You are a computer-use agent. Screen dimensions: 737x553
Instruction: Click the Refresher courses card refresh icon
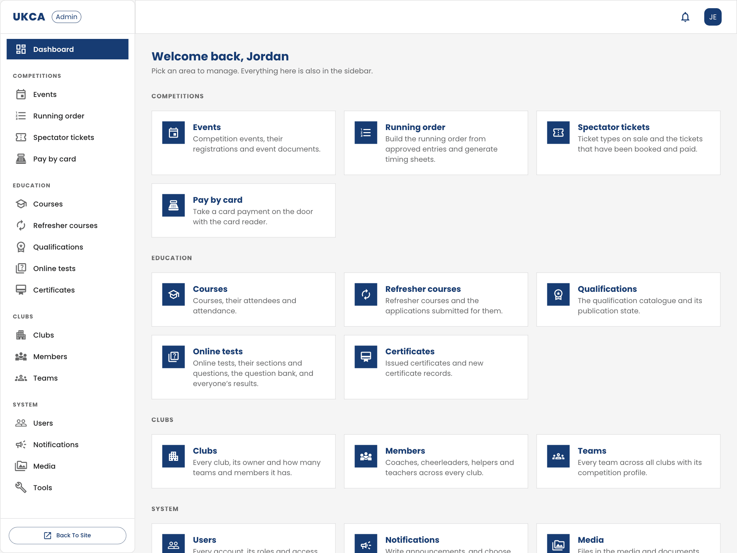pyautogui.click(x=366, y=294)
